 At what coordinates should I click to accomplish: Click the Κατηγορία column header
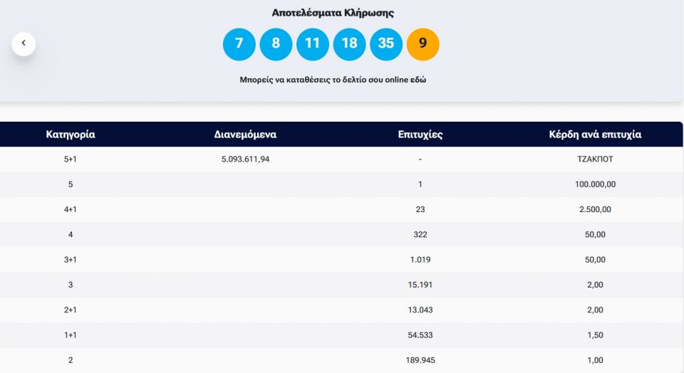tap(71, 134)
